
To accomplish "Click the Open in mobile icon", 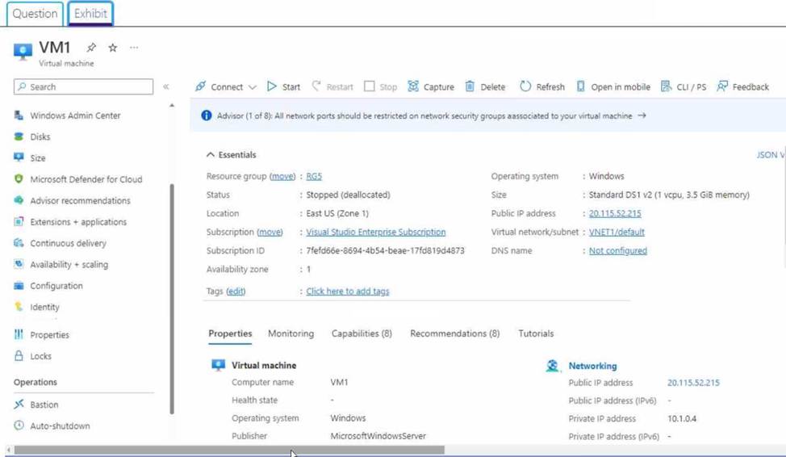I will [580, 86].
